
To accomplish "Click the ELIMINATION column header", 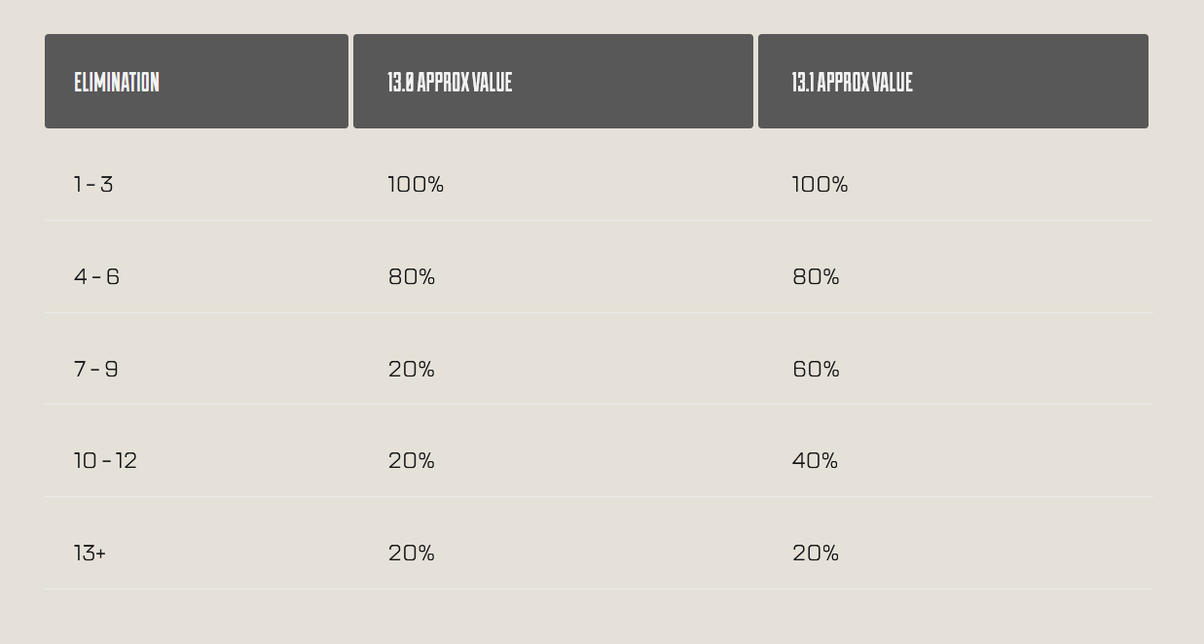I will [x=197, y=82].
